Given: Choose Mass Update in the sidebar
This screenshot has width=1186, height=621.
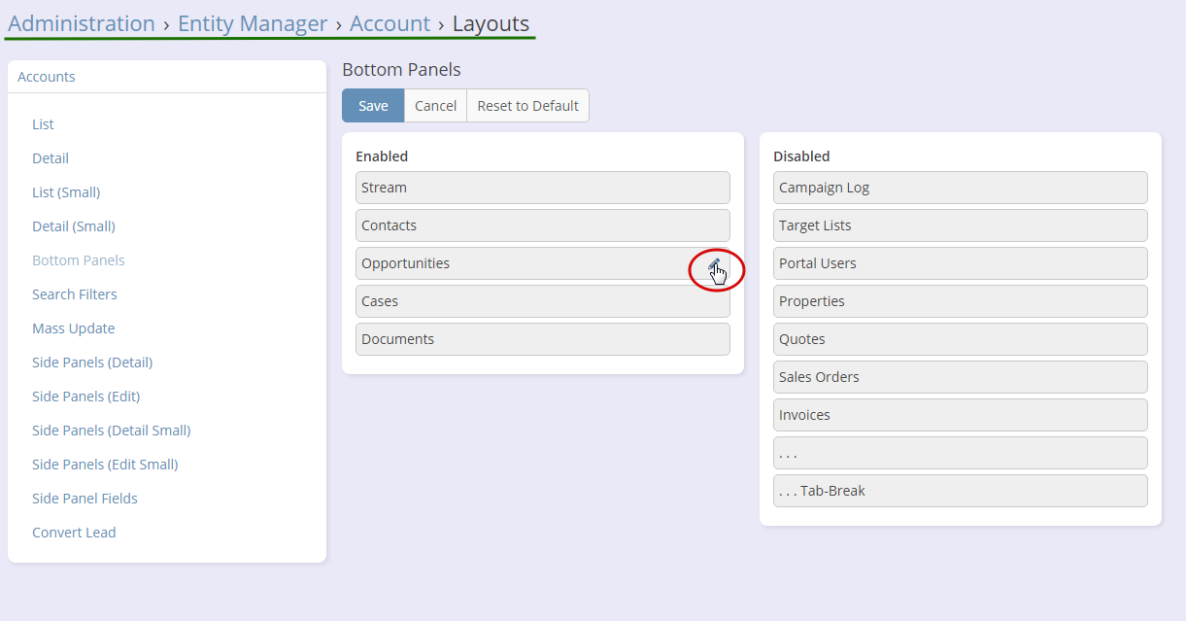Looking at the screenshot, I should pyautogui.click(x=74, y=328).
